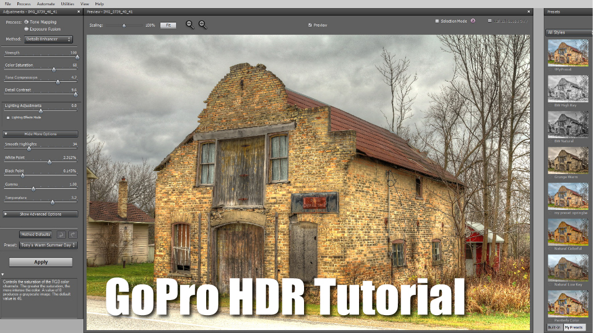Click the Temperature slider handle
593x333 pixels.
[53, 202]
